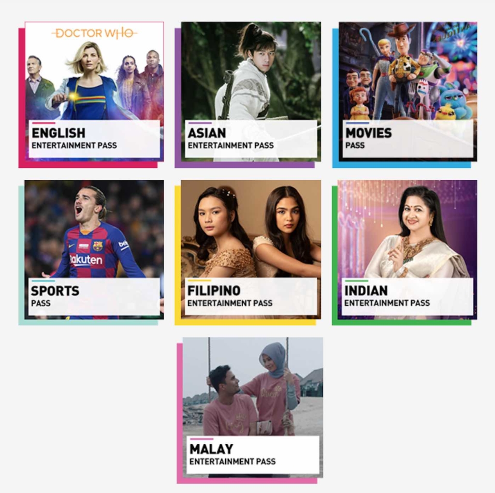The image size is (495, 493).
Task: Click the ENGLISH label text
Action: pyautogui.click(x=58, y=133)
